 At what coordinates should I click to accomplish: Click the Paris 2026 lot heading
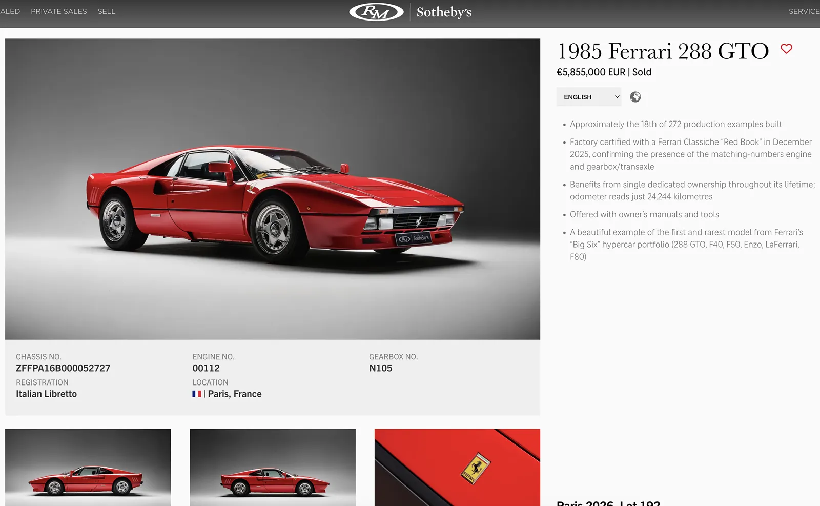(x=608, y=503)
